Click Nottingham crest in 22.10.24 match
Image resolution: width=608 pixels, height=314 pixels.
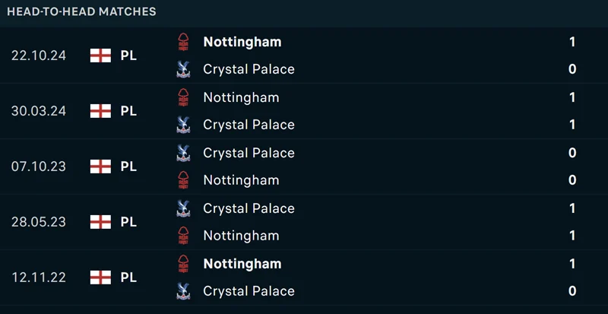click(182, 42)
